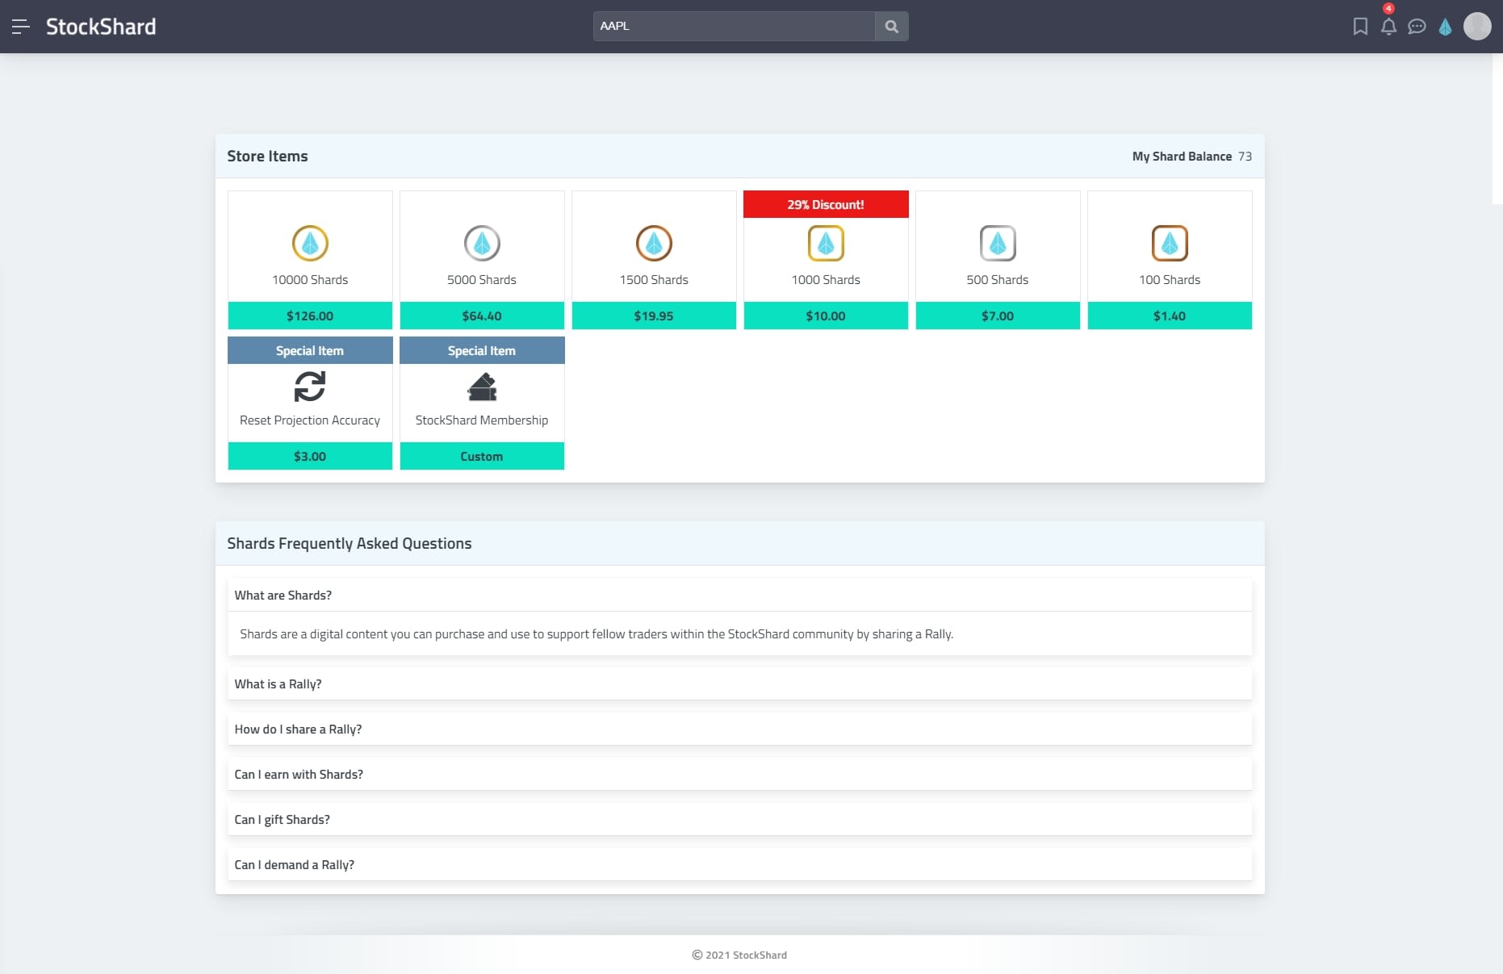Buy 500 Shards for $7.00
This screenshot has width=1503, height=974.
998,316
